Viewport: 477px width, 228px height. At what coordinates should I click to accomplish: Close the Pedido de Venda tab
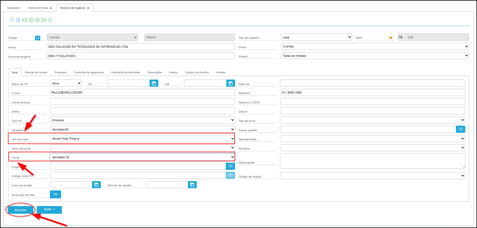51,8
